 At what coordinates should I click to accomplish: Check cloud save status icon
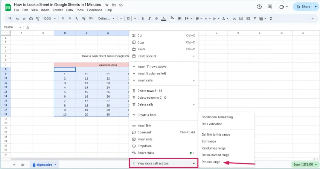click(120, 5)
